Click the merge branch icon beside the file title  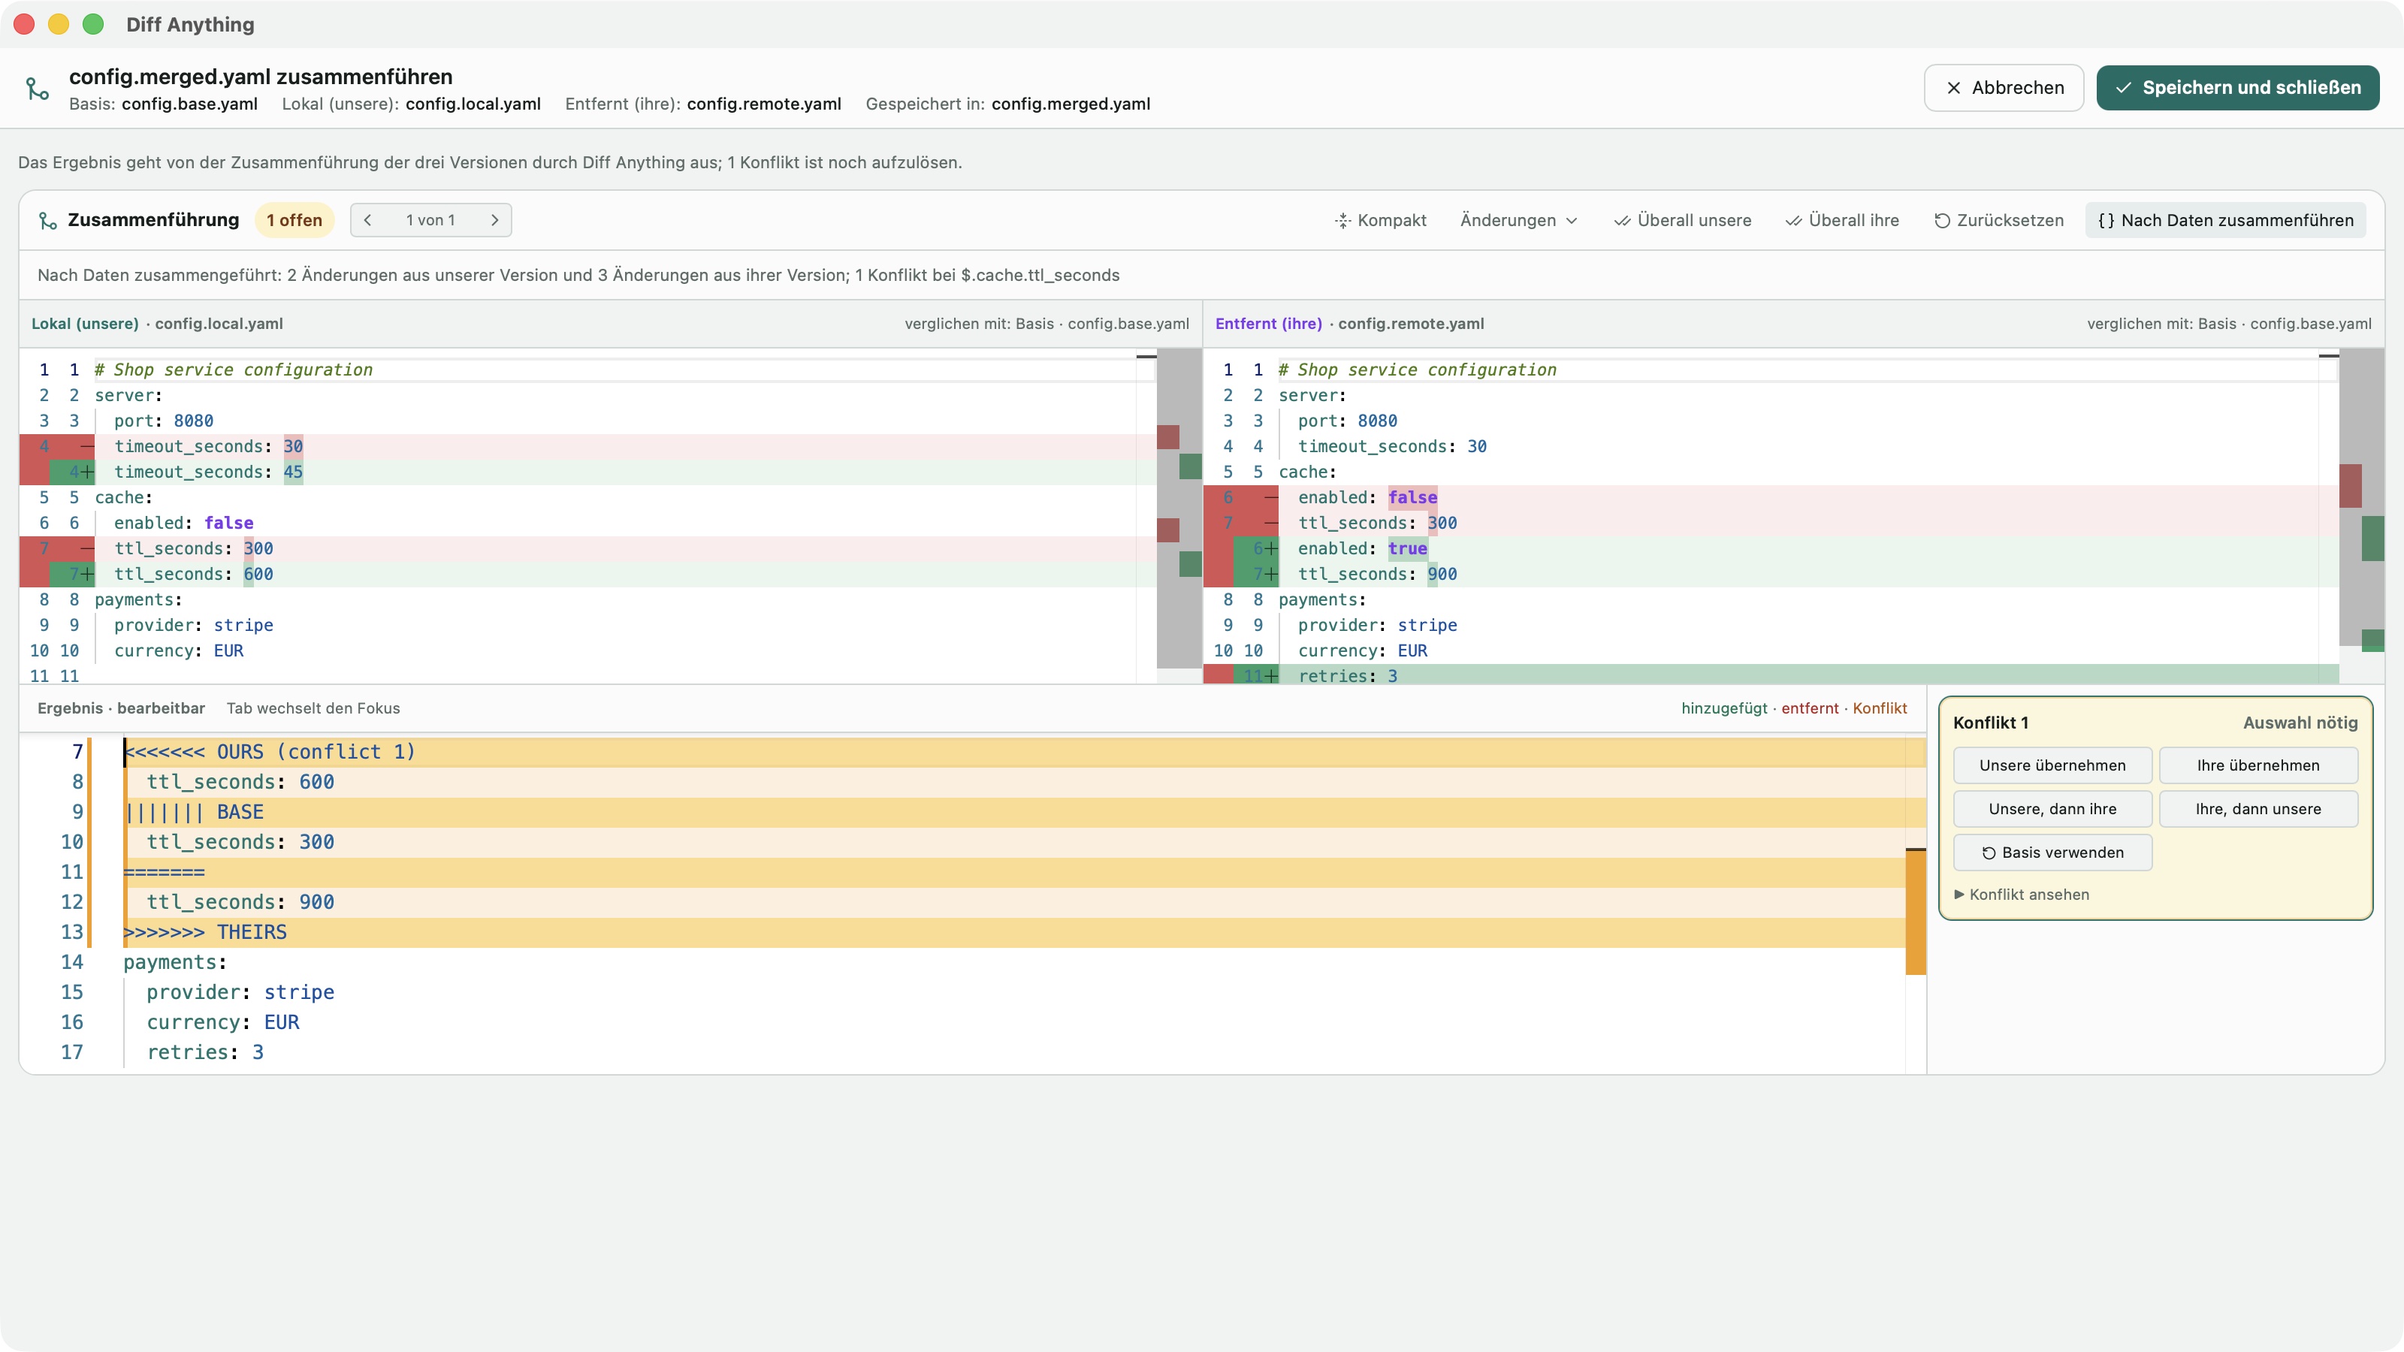click(x=38, y=89)
